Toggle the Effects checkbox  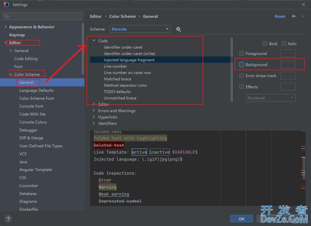click(x=242, y=87)
